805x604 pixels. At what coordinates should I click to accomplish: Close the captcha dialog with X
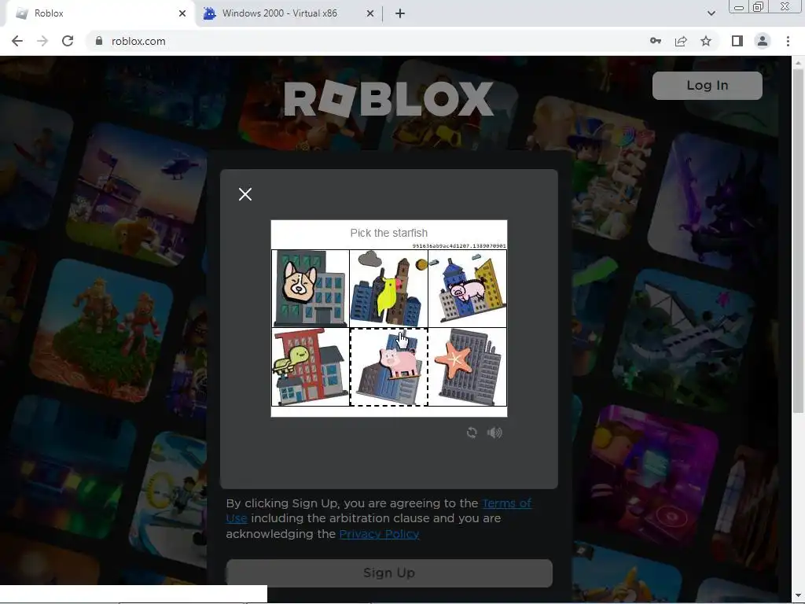tap(245, 194)
